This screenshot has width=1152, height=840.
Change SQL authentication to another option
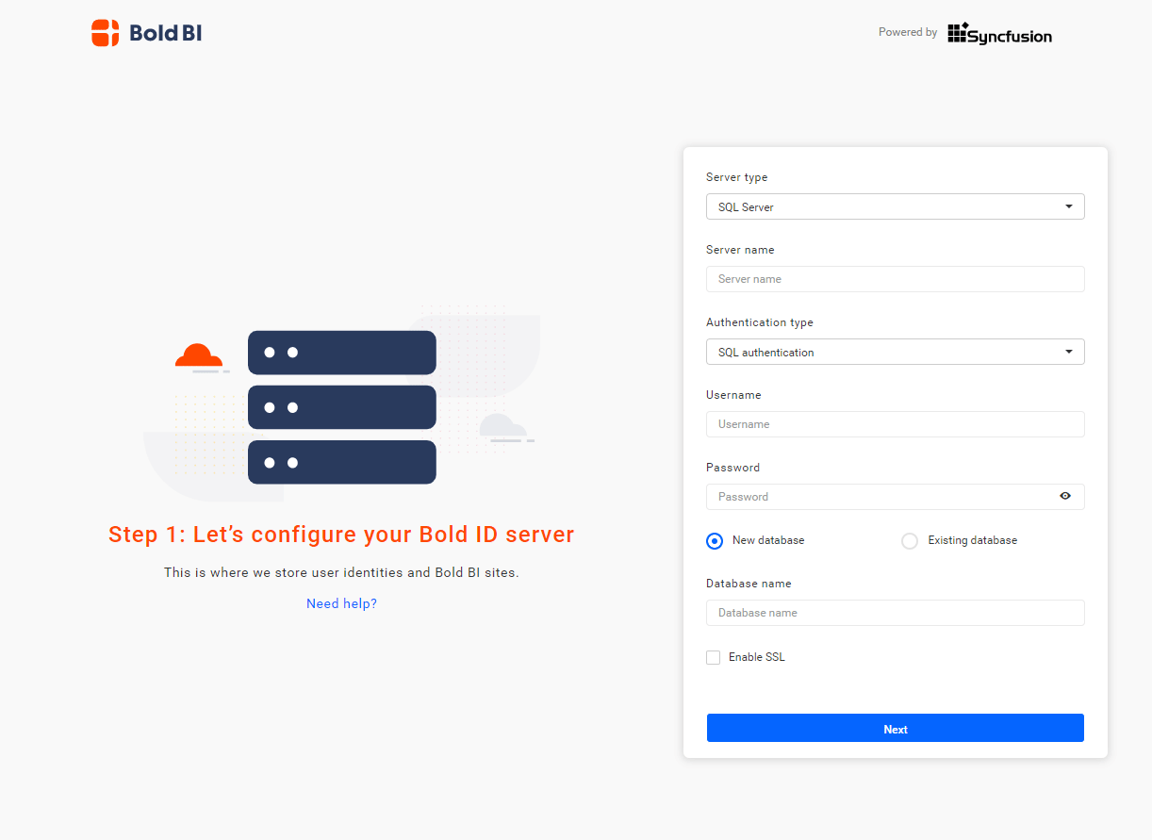(895, 351)
